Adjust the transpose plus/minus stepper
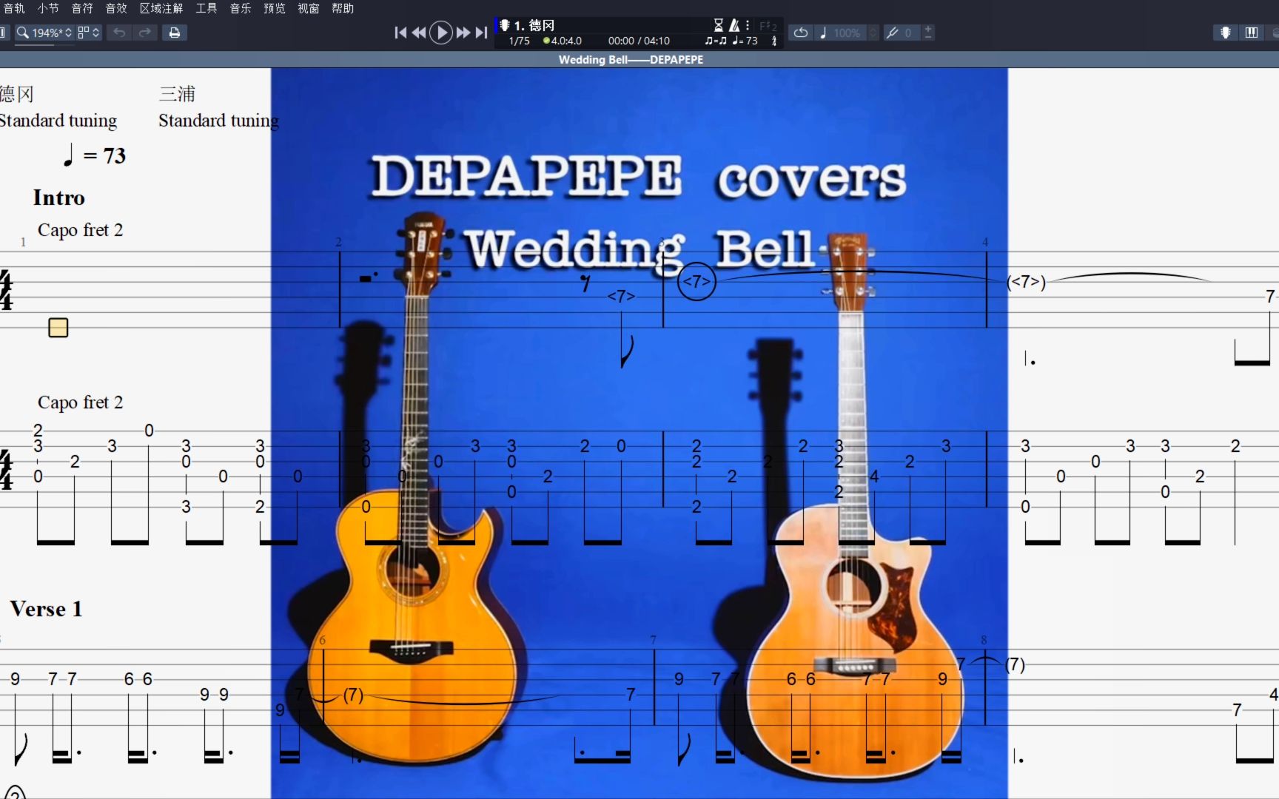The width and height of the screenshot is (1279, 799). click(x=928, y=33)
